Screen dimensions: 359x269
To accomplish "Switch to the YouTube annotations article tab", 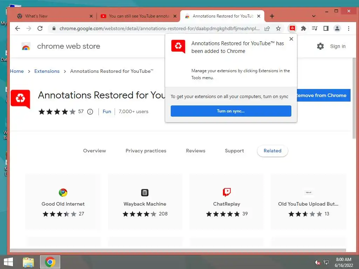I will [x=138, y=16].
